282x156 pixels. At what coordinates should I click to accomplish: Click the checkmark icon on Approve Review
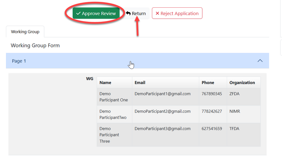click(x=78, y=13)
